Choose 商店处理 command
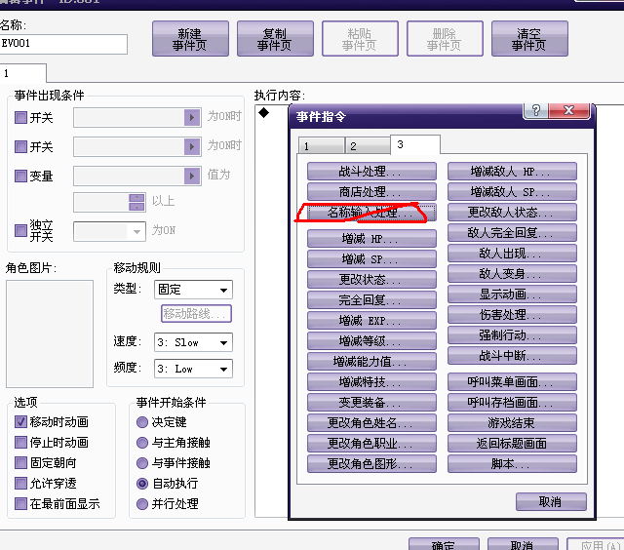The width and height of the screenshot is (624, 550). [371, 192]
